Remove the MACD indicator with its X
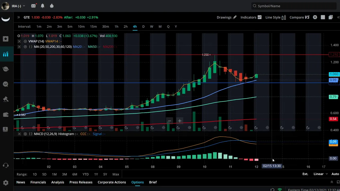 [19, 134]
